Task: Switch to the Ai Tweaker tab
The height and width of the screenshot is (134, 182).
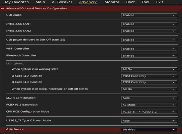Action: pos(62,2)
